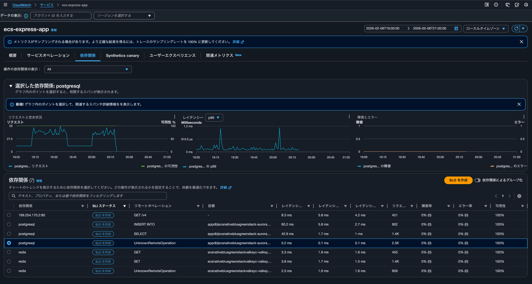Switch to the Synthetics canary tab

point(122,56)
